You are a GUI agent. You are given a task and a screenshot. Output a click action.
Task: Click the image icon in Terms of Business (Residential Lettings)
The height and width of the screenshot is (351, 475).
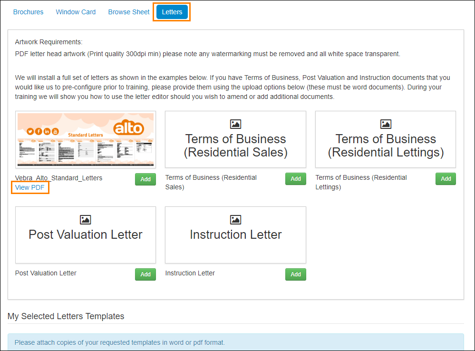[386, 124]
